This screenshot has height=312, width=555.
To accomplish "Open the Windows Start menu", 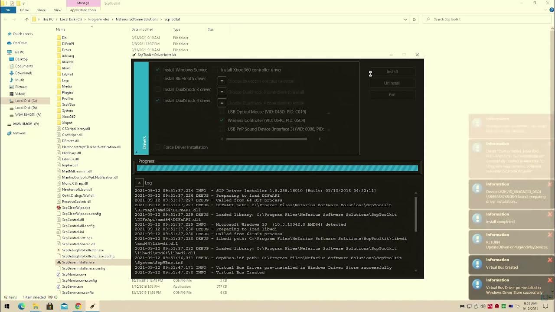I will click(x=7, y=306).
